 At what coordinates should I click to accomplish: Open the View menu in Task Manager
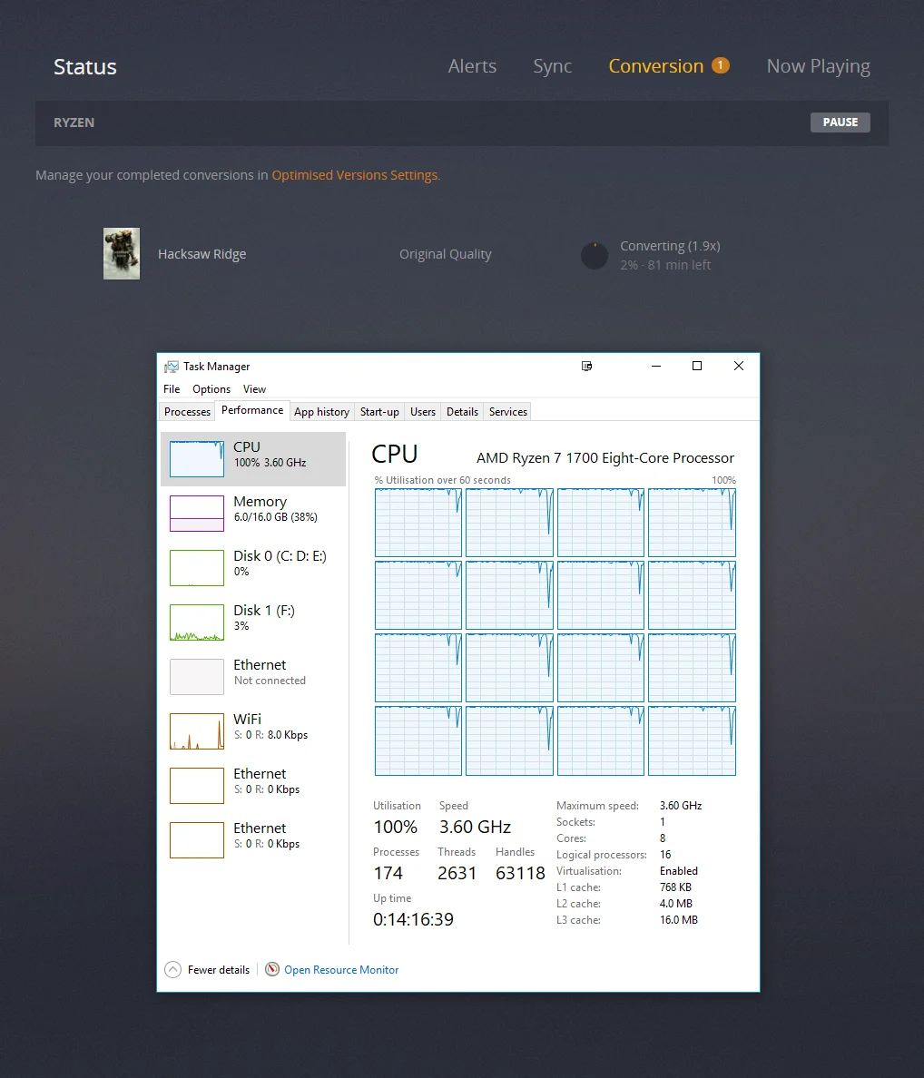[x=254, y=389]
